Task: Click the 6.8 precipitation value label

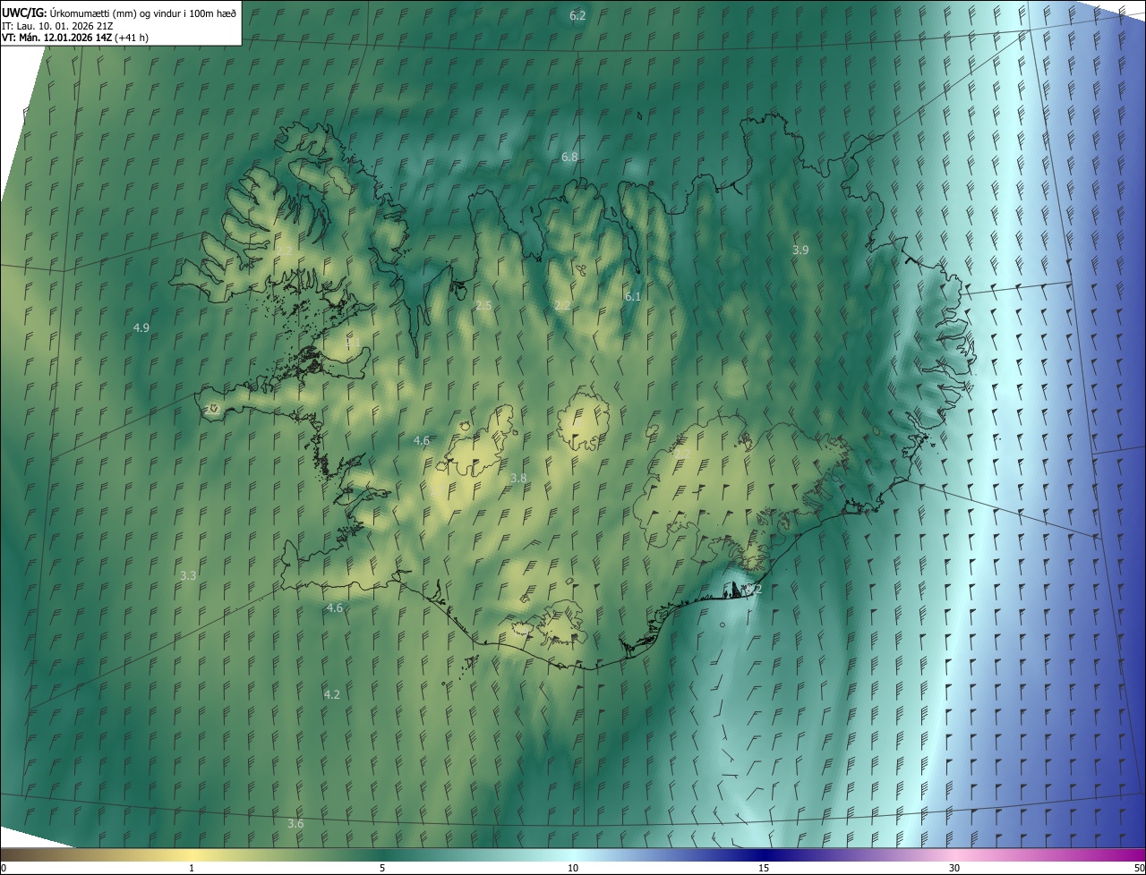Action: tap(569, 157)
